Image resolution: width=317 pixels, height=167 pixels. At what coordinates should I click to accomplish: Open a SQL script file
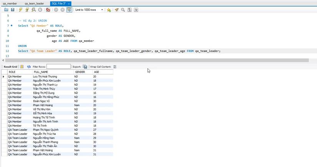point(6,10)
